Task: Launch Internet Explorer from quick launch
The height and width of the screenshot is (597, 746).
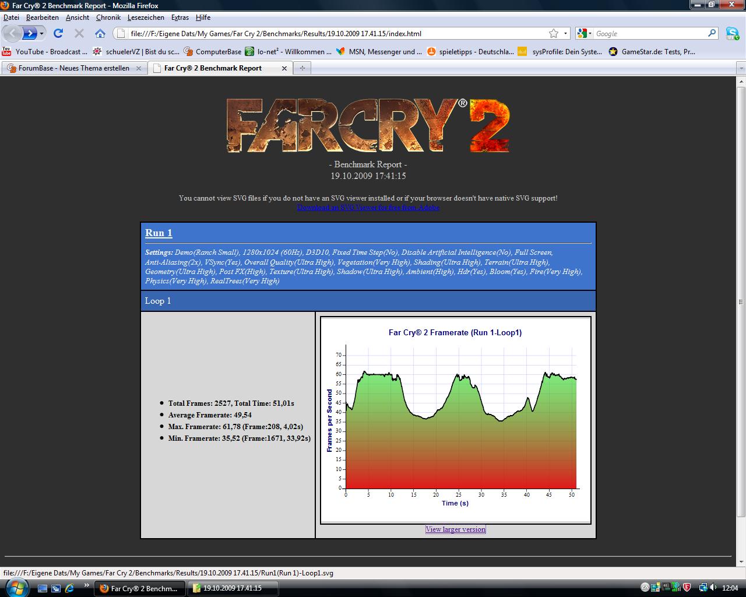Action: tap(69, 588)
